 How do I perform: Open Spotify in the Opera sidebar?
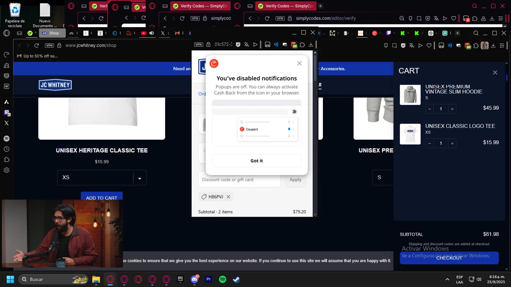pos(6,139)
